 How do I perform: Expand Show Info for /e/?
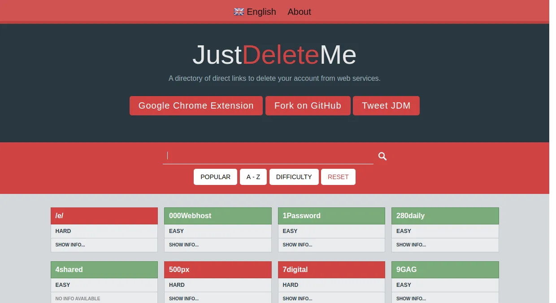70,245
